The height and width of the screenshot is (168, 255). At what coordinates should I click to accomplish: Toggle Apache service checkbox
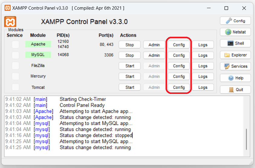point(15,44)
